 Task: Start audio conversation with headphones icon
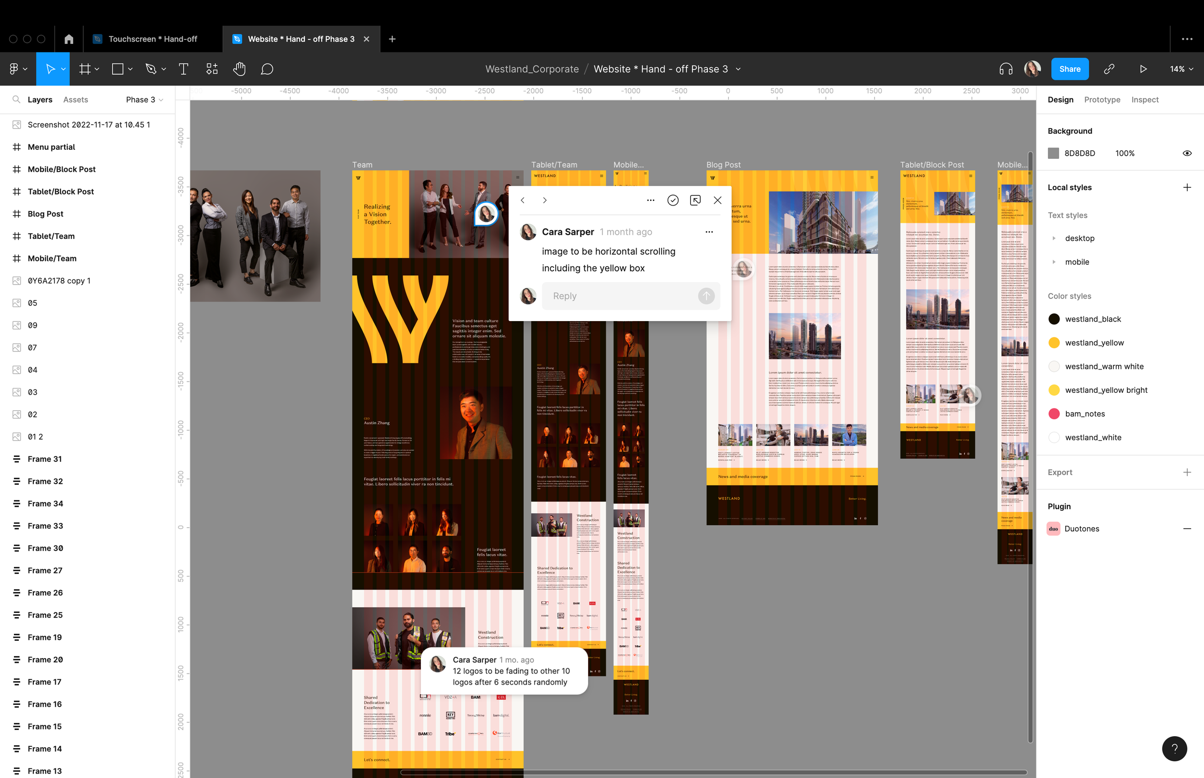(x=1006, y=69)
